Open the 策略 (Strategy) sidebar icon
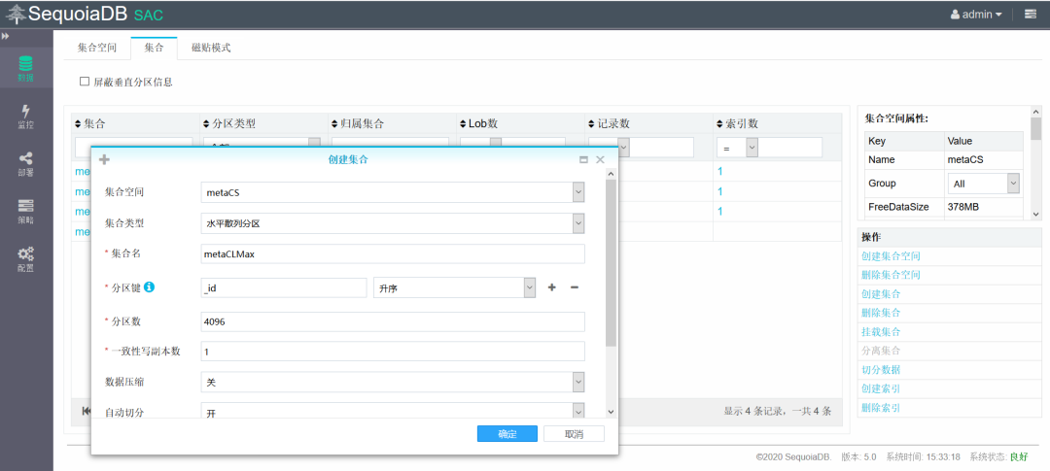The width and height of the screenshot is (1050, 471). coord(25,211)
